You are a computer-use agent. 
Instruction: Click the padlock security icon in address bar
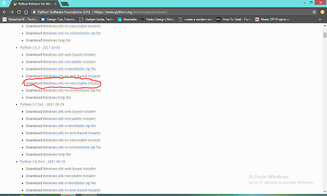(34, 12)
